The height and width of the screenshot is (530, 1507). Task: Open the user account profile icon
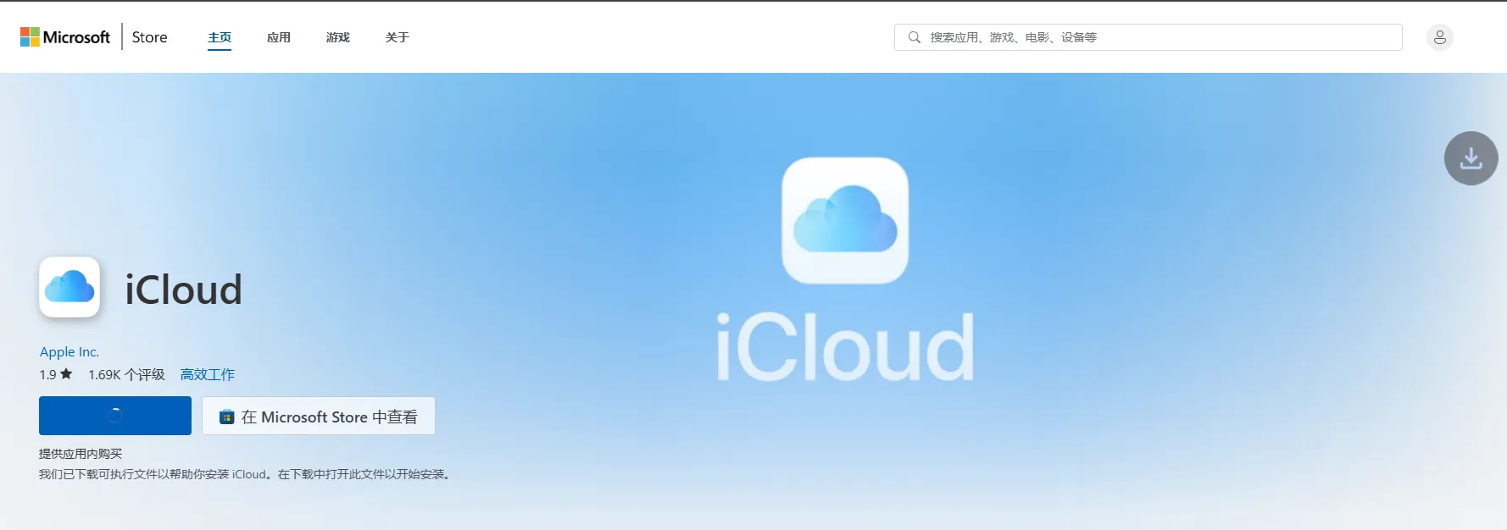(1439, 37)
